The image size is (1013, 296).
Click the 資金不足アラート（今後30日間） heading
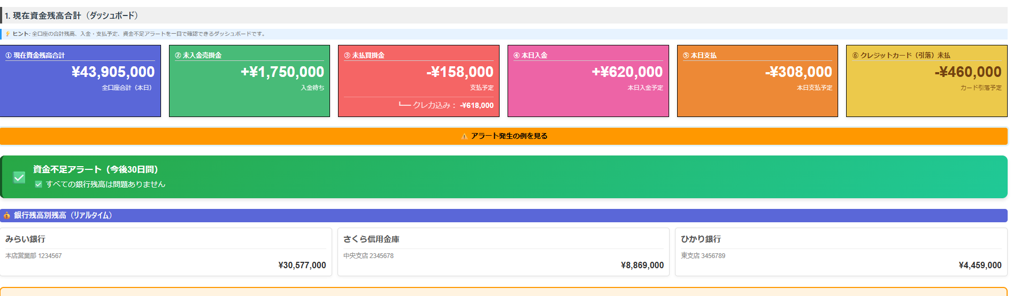pyautogui.click(x=96, y=169)
